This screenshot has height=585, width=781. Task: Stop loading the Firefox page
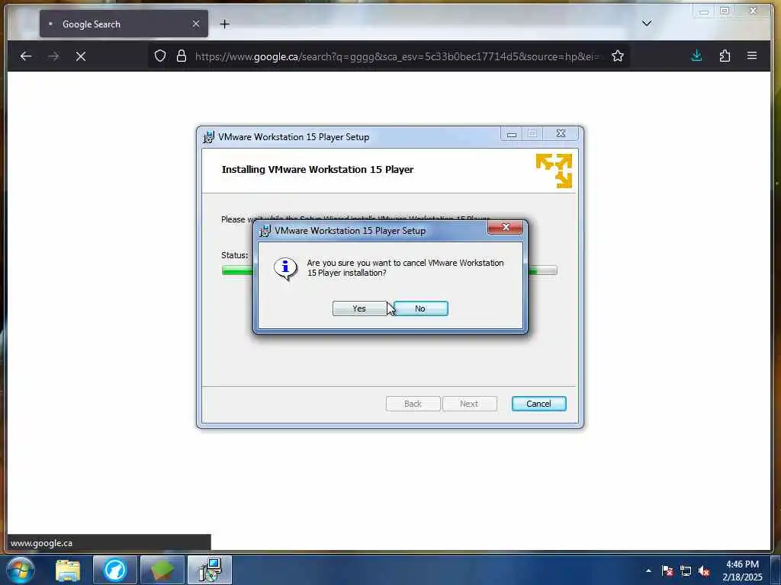click(x=81, y=56)
